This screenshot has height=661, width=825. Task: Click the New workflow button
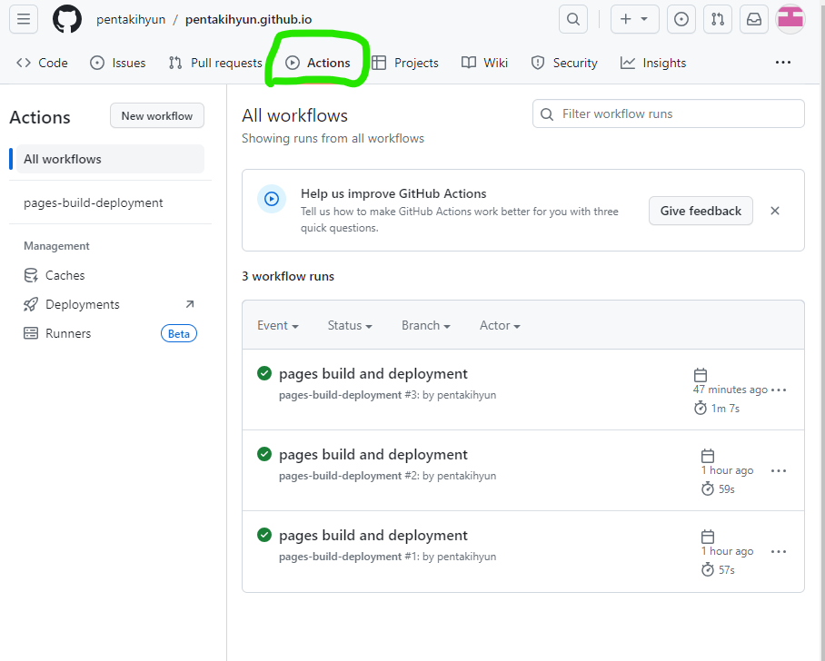[x=157, y=115]
